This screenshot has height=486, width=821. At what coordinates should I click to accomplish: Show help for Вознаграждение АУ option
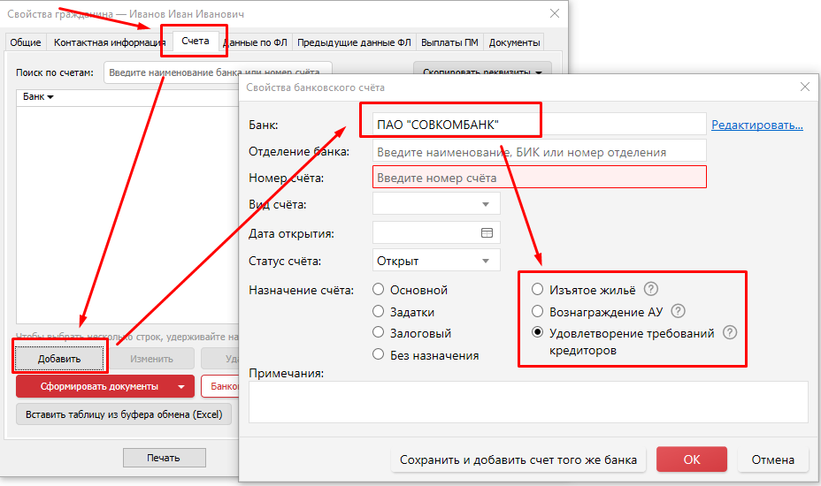[678, 311]
